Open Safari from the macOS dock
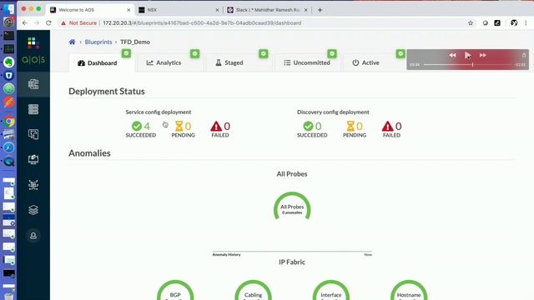Screen dimensions: 534x300 pos(9,147)
